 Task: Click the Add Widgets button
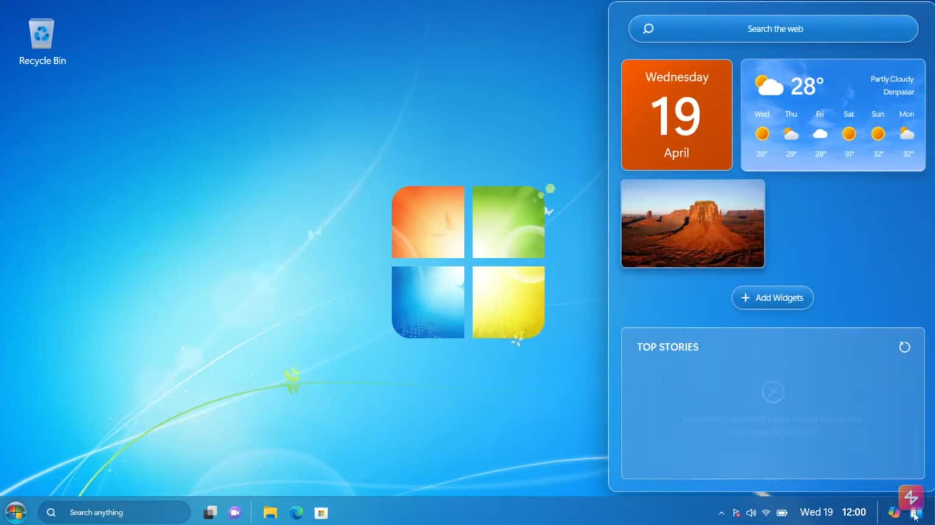point(772,297)
